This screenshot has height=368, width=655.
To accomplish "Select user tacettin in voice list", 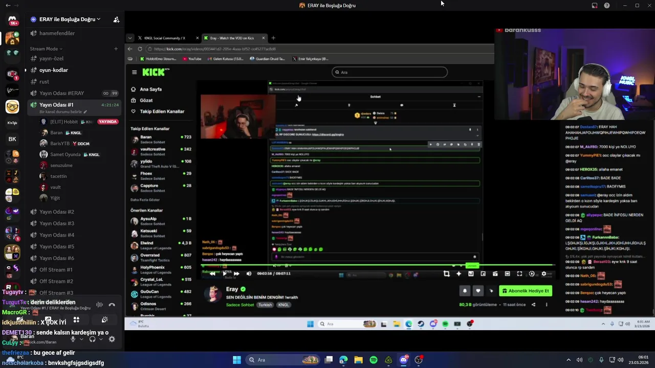I will pyautogui.click(x=79, y=176).
